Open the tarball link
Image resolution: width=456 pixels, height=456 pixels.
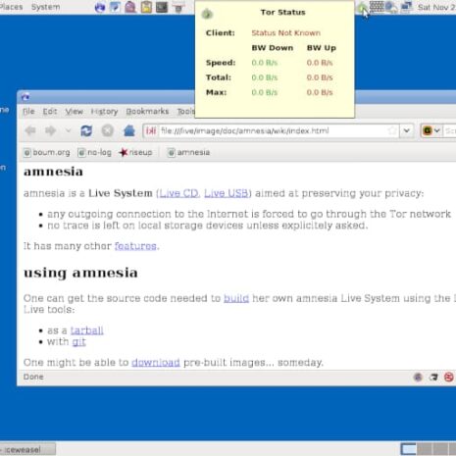[x=87, y=330]
